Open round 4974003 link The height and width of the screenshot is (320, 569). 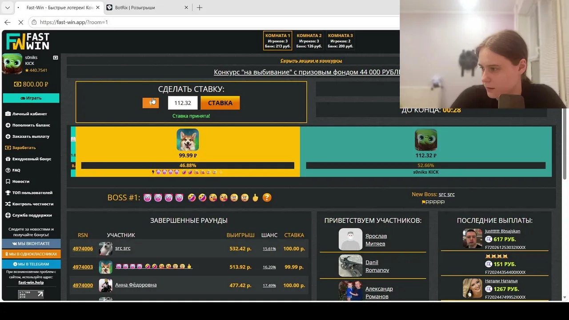tap(83, 267)
